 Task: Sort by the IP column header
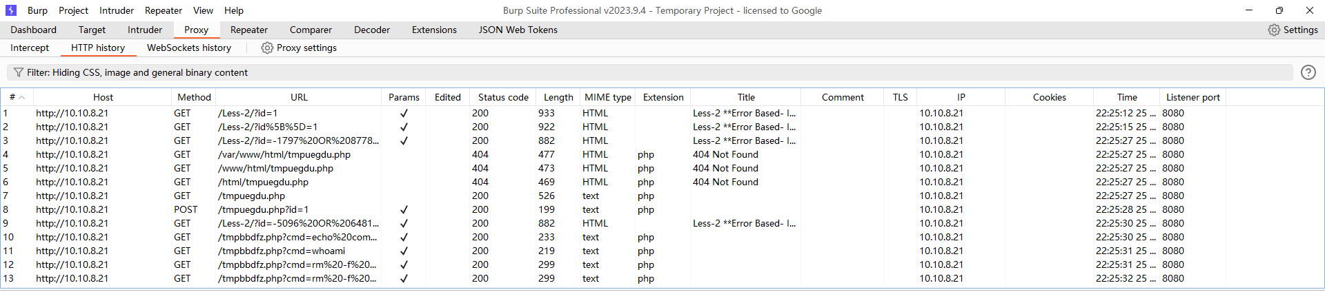point(961,97)
